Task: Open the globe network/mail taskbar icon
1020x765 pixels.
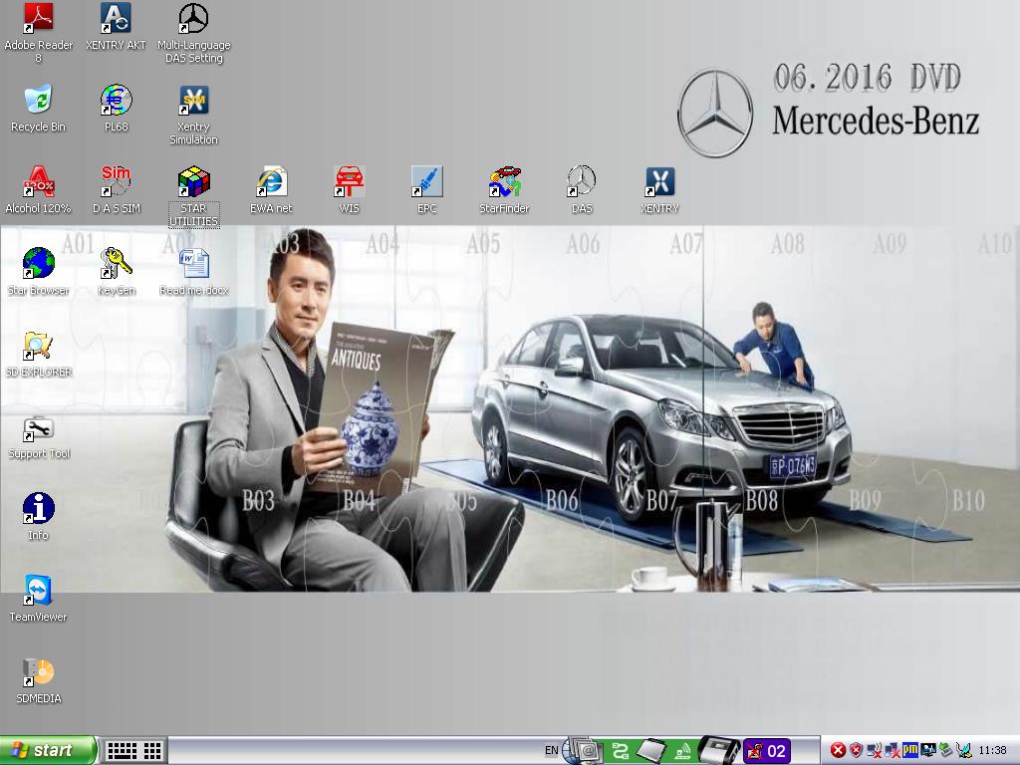Action: click(583, 751)
